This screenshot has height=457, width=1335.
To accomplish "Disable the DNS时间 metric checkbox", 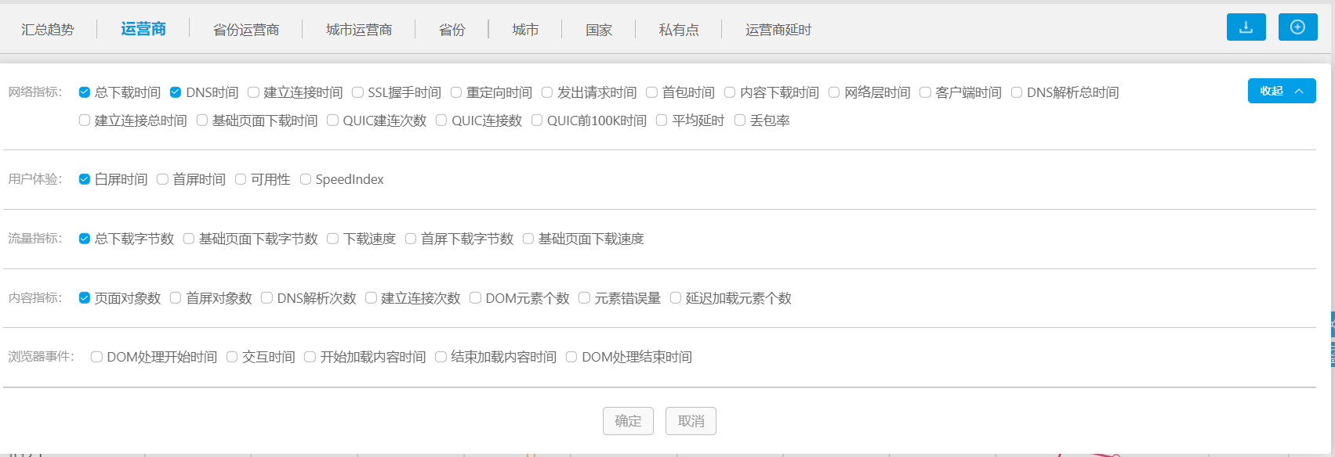I will tap(176, 92).
